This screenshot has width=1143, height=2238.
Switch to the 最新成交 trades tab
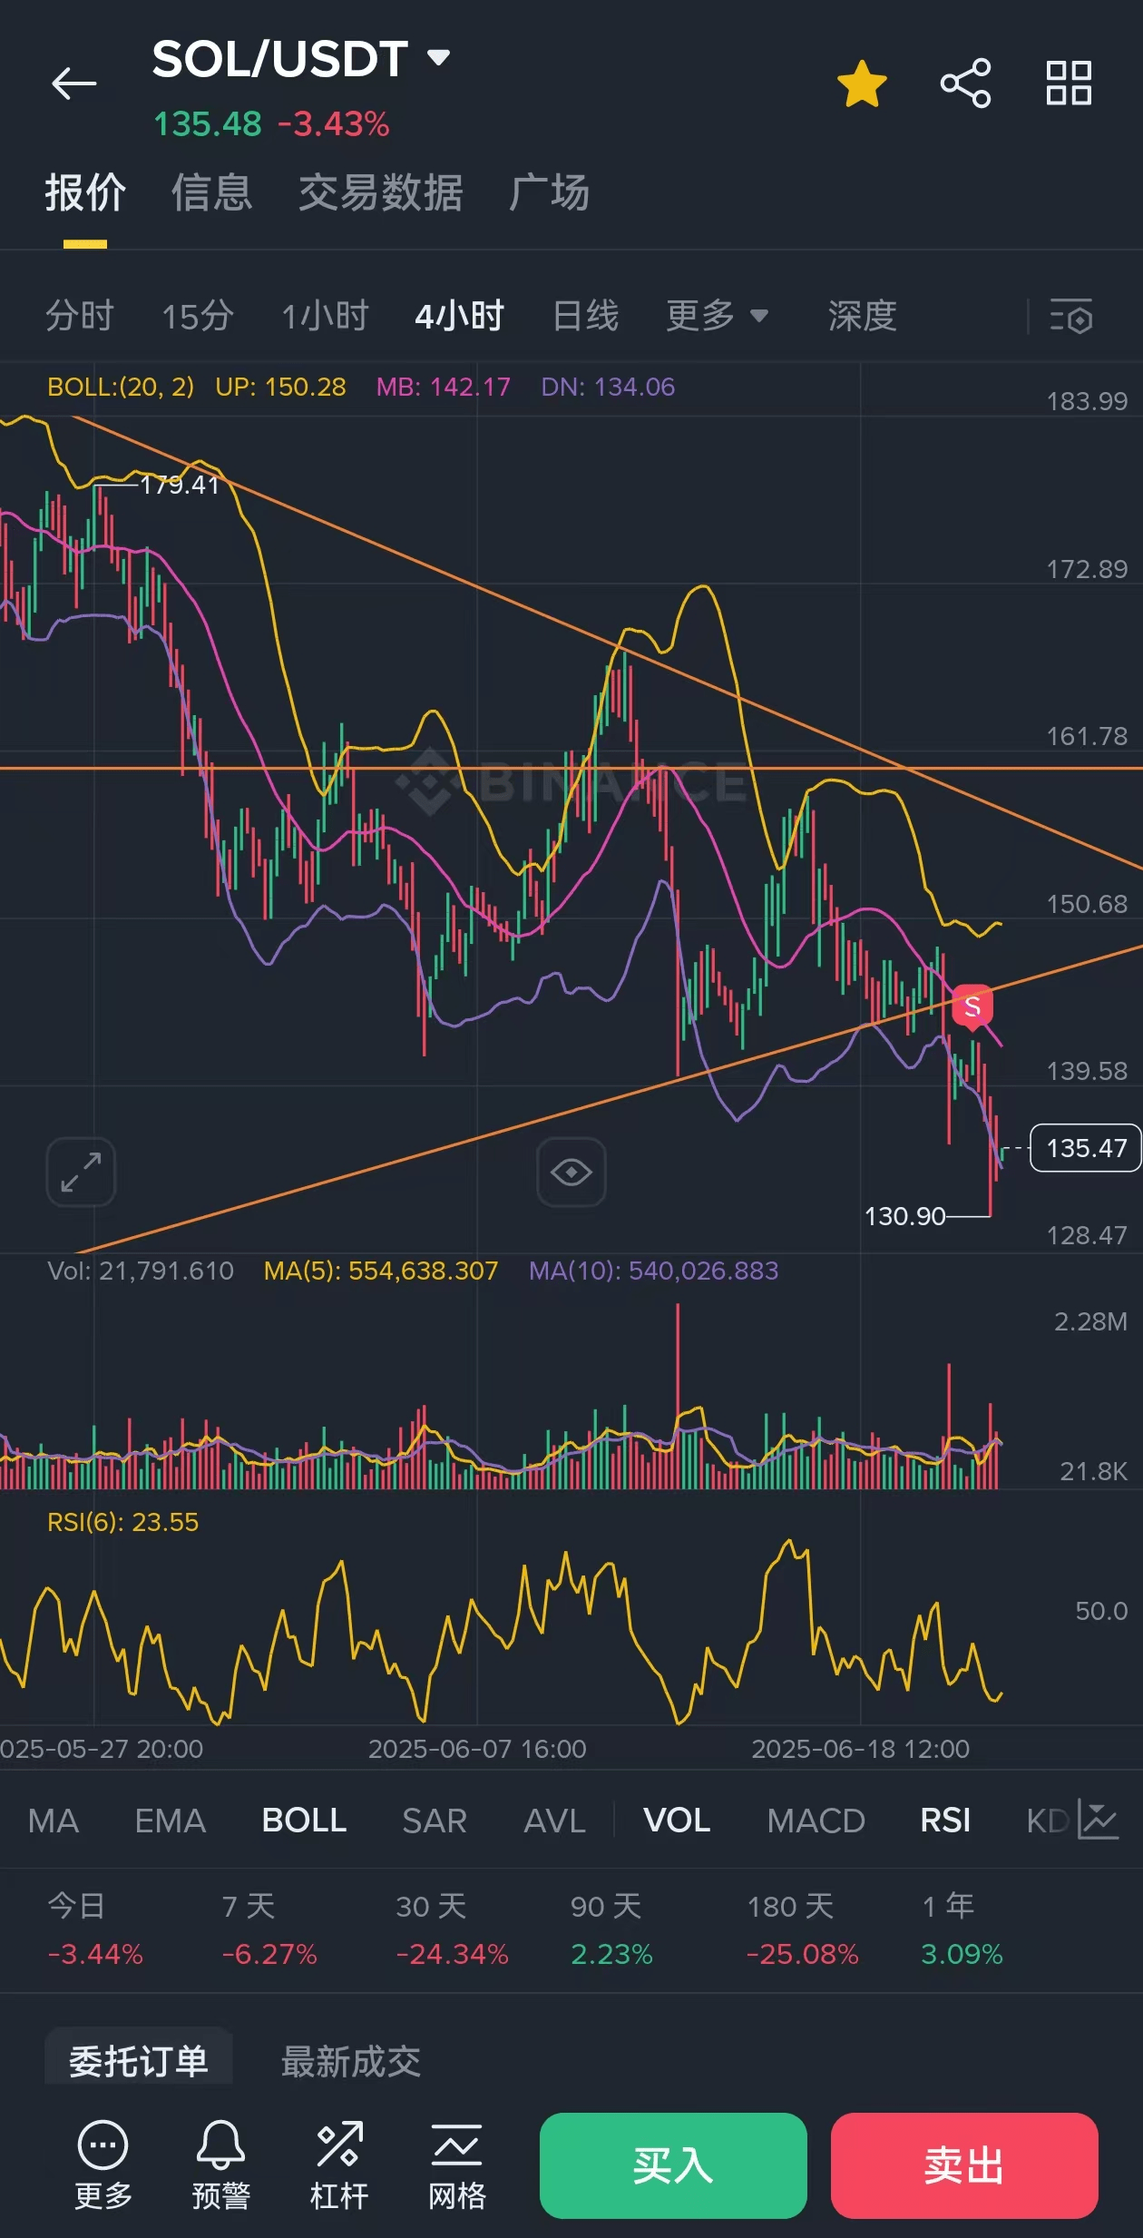[350, 2061]
